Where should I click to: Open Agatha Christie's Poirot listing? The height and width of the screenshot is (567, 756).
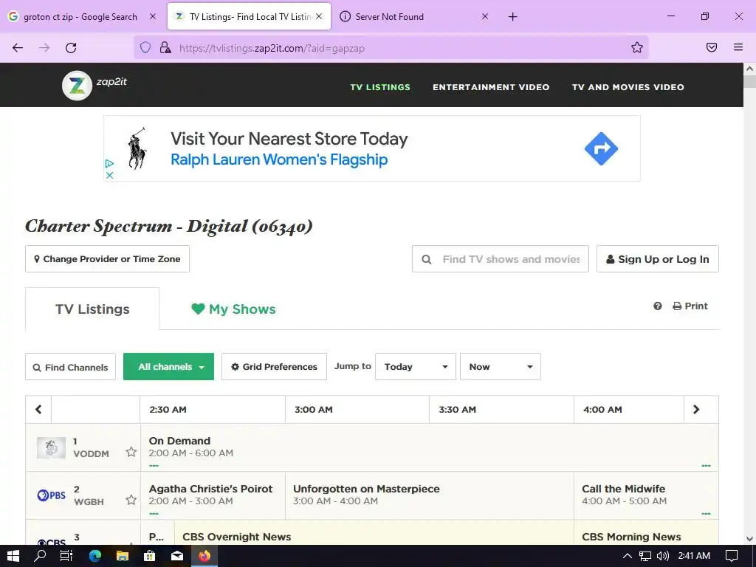tap(213, 495)
